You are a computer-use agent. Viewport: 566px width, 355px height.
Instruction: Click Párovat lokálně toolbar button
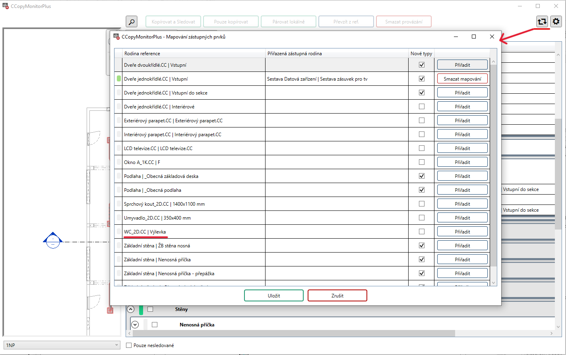click(289, 21)
